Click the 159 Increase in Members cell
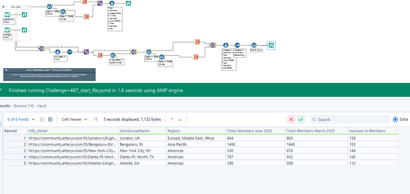The image size is (410, 194). click(x=373, y=138)
